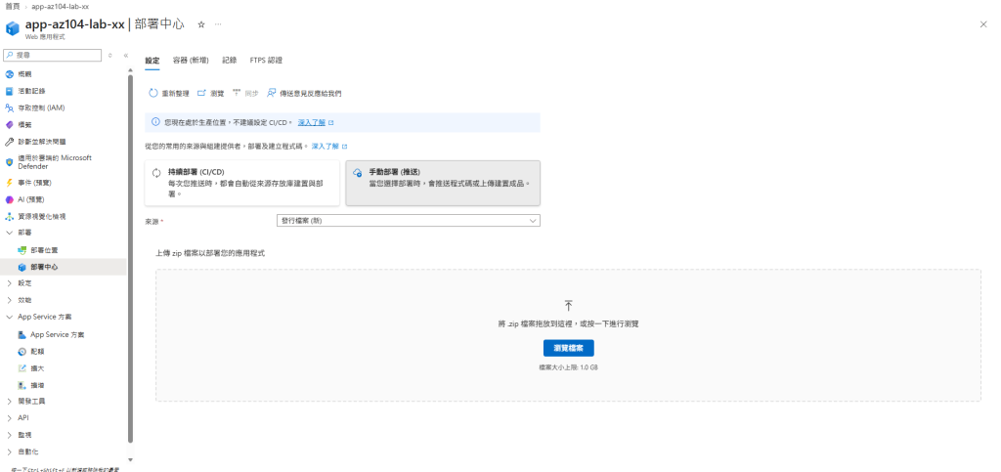Click app-az104-lab-xx breadcrumb link

pos(60,7)
